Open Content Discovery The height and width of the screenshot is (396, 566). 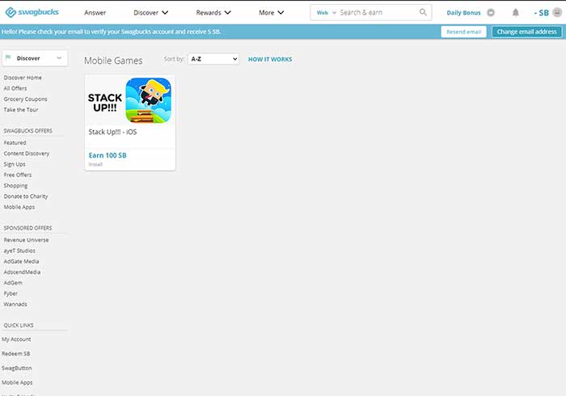(x=27, y=154)
